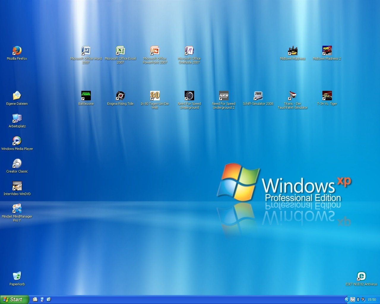Screen dimensions: 380x304
Task: Click the Bluetooth tray icon
Action: (x=358, y=300)
